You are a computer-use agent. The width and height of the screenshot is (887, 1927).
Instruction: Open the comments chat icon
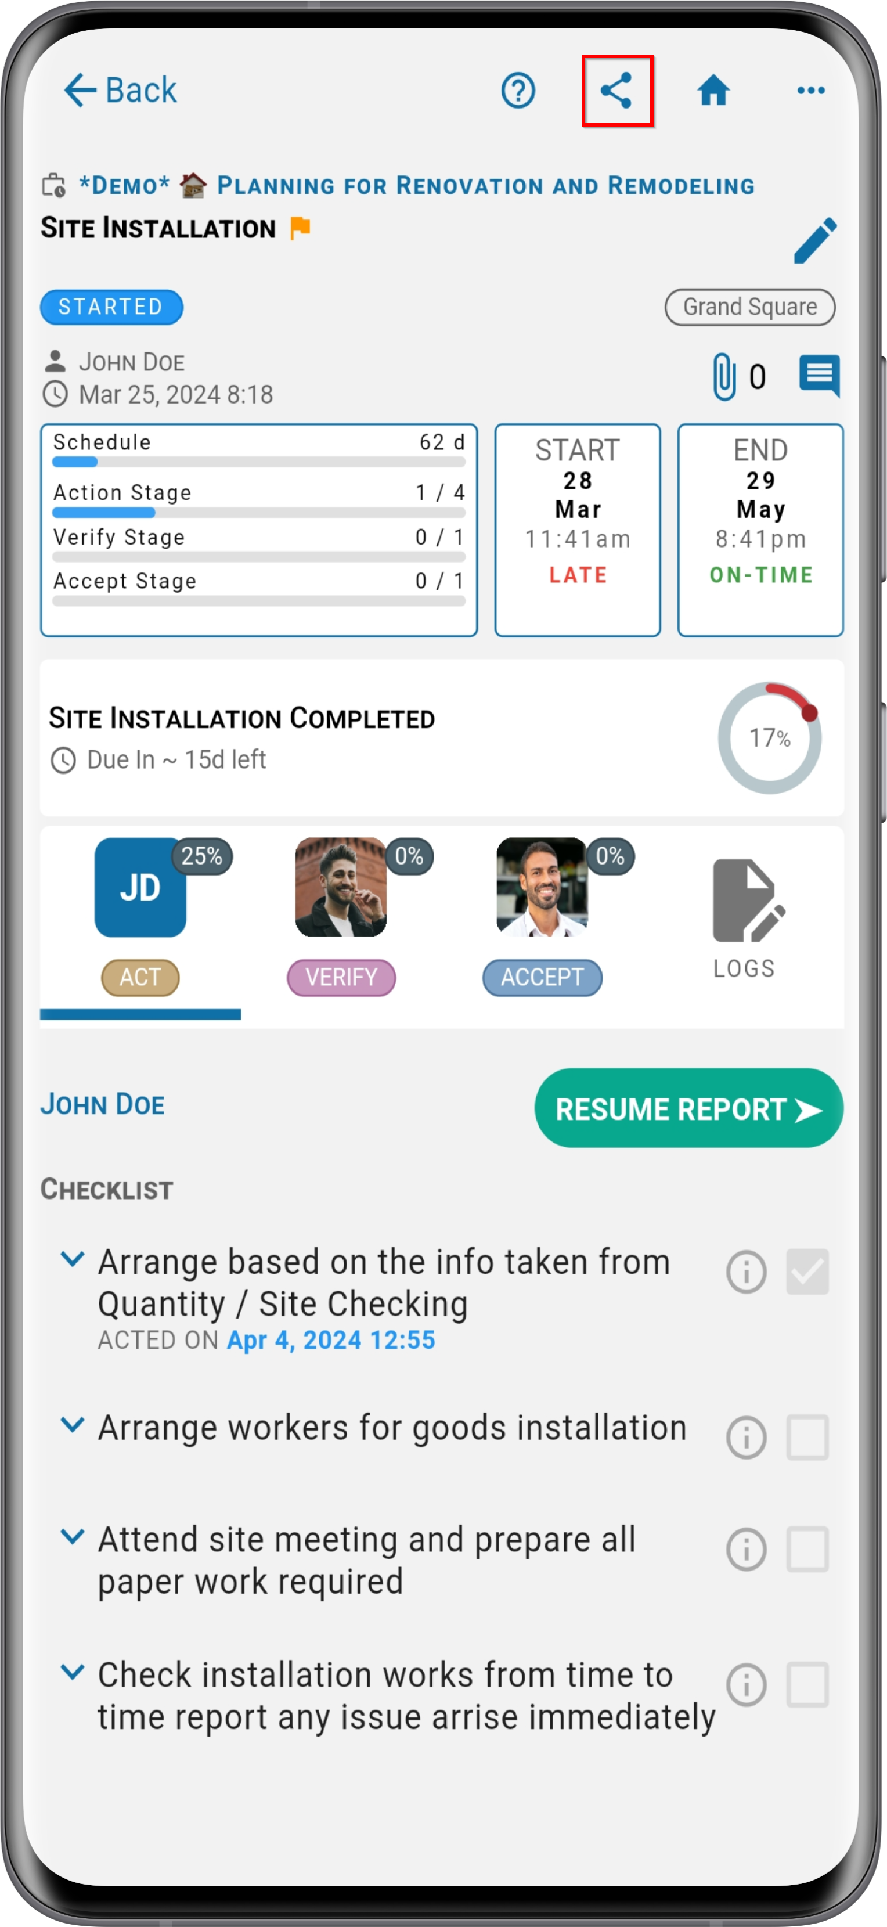click(819, 376)
